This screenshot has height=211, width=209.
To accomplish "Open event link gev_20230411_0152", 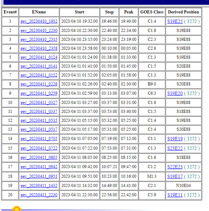I will [x=39, y=75].
